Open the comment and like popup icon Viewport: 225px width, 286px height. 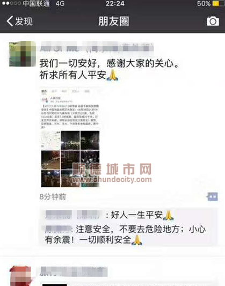[213, 196]
